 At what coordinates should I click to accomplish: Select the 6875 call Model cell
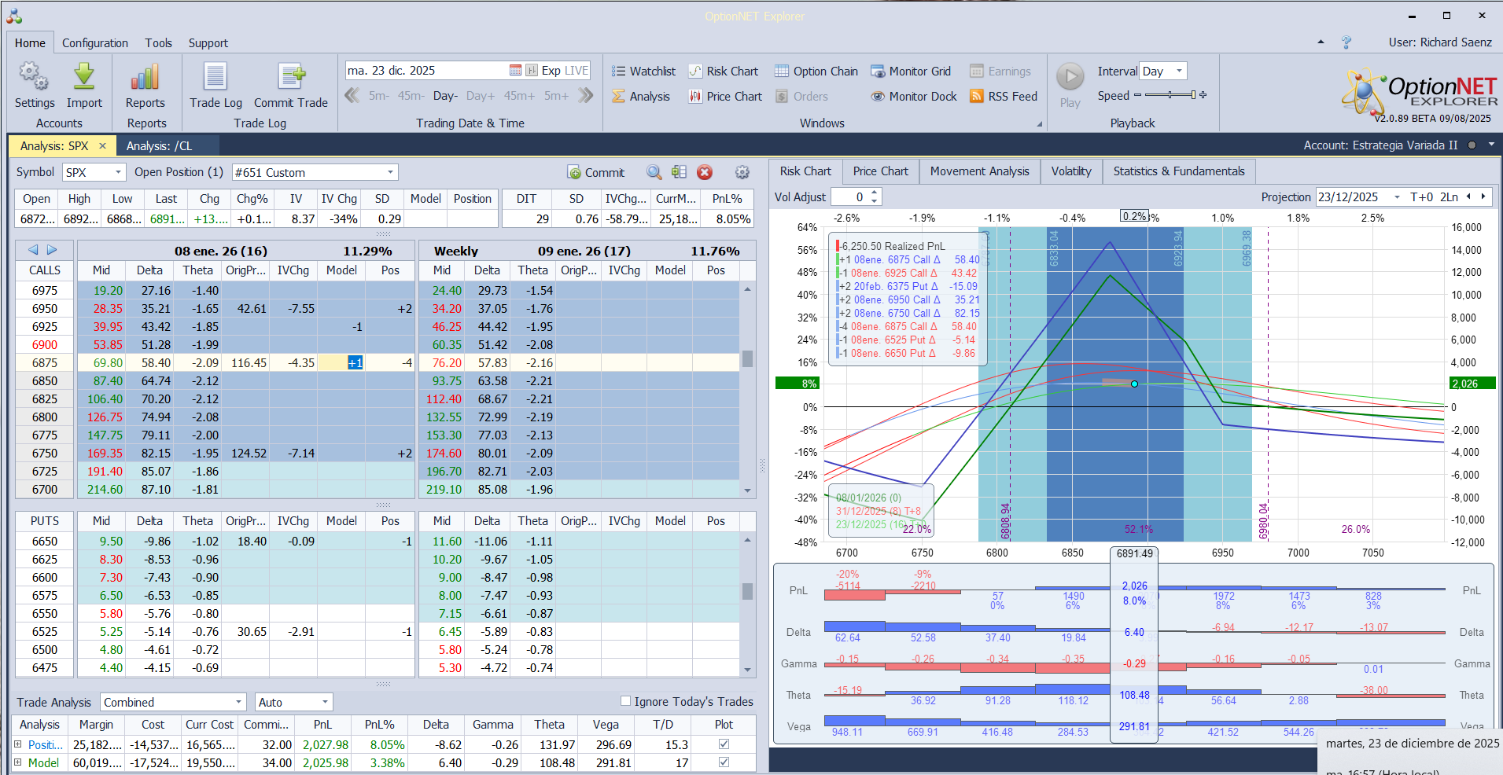(x=342, y=363)
